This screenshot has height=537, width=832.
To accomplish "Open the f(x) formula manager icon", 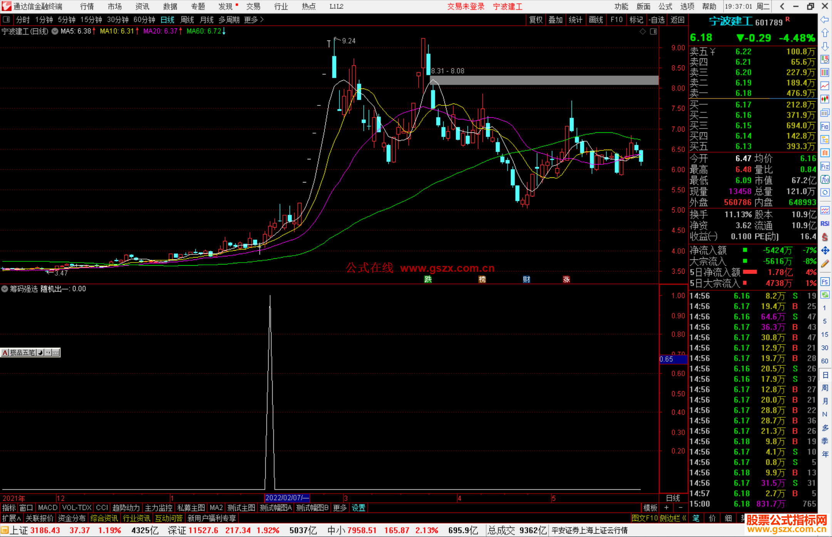I will click(825, 179).
